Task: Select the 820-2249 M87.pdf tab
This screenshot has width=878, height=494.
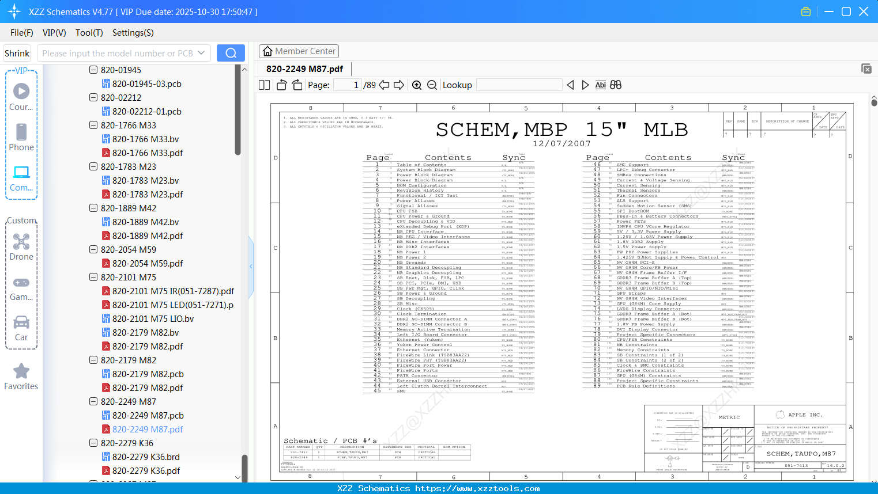Action: pyautogui.click(x=304, y=69)
